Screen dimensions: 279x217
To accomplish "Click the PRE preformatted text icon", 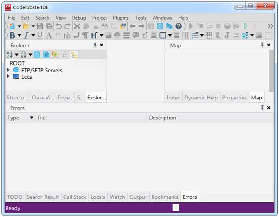I will click(186, 35).
